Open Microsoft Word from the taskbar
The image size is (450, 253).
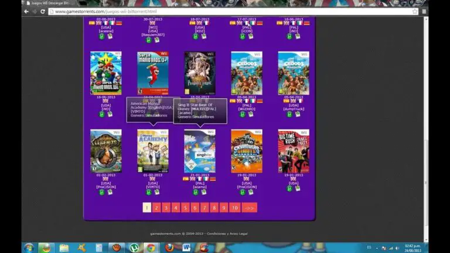[186, 248]
